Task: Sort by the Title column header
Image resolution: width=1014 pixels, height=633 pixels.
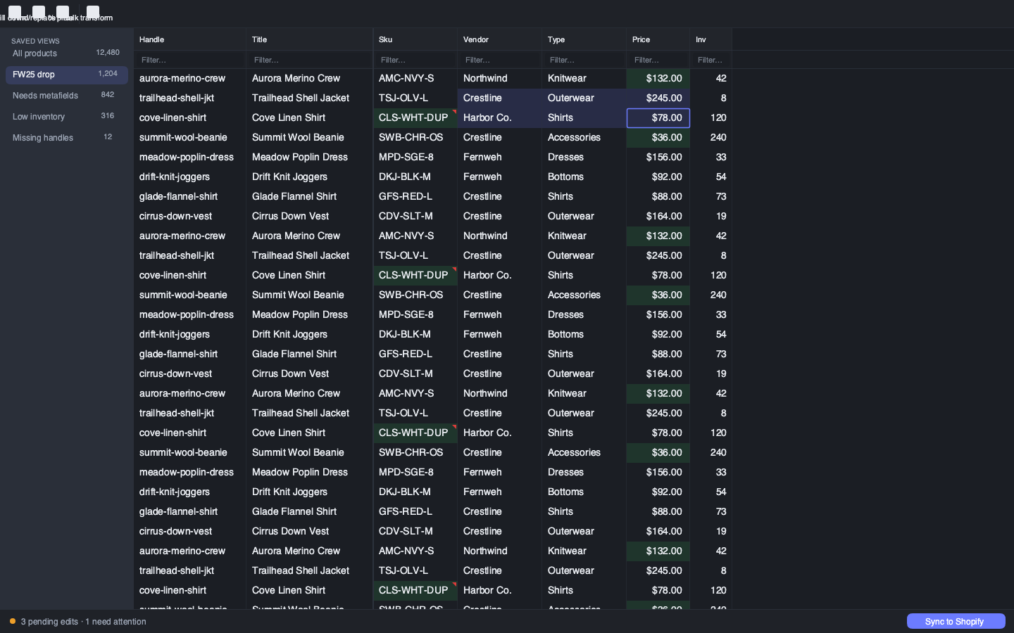Action: click(310, 39)
